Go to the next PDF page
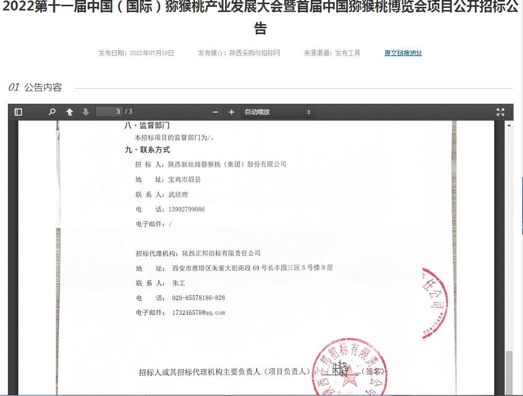Screen dimensions: 523x396 (x=86, y=112)
